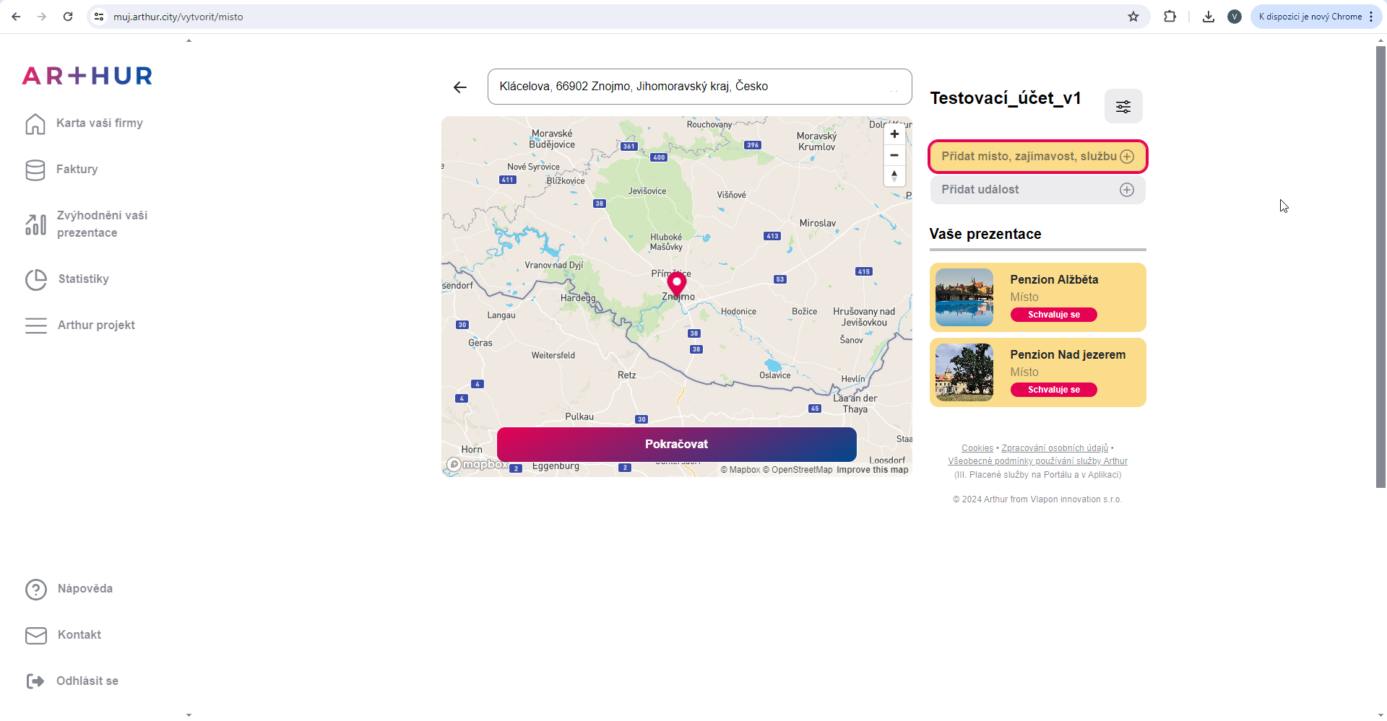The width and height of the screenshot is (1387, 721).
Task: Open Chrome extensions puzzle icon
Action: (x=1170, y=17)
